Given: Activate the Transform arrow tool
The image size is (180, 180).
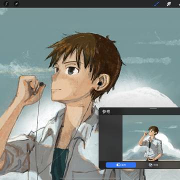Looking at the screenshot, I should pyautogui.click(x=16, y=3).
